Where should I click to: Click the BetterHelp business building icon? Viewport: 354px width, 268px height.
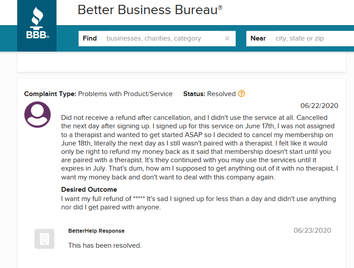point(44,239)
